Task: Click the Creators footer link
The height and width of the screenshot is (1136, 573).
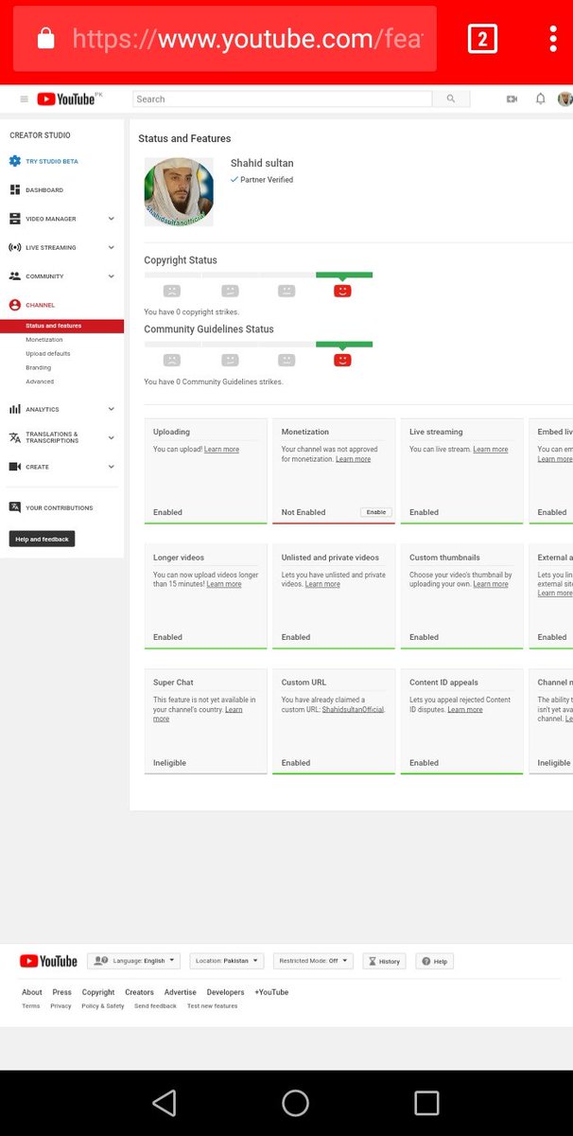Action: click(x=139, y=992)
